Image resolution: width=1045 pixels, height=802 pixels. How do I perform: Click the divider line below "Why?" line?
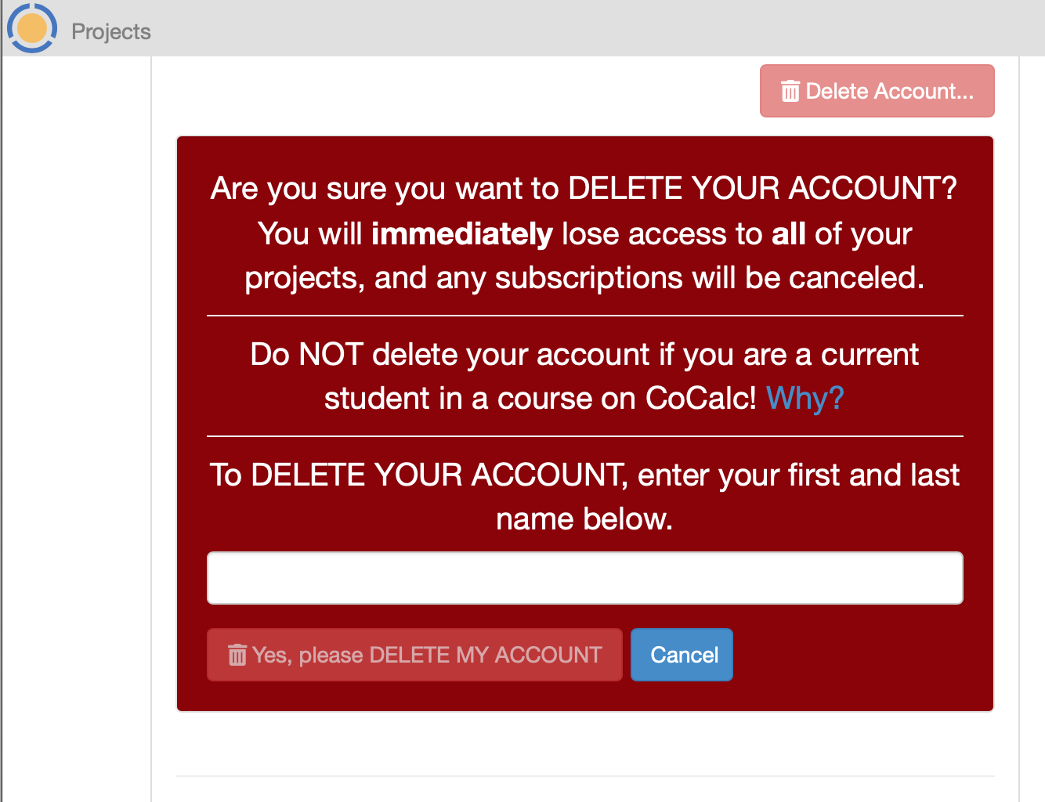point(584,435)
